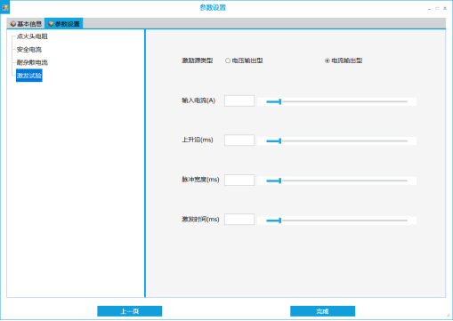The width and height of the screenshot is (453, 321).
Task: Click the 脉冲宽度(ms) input field
Action: [x=239, y=180]
